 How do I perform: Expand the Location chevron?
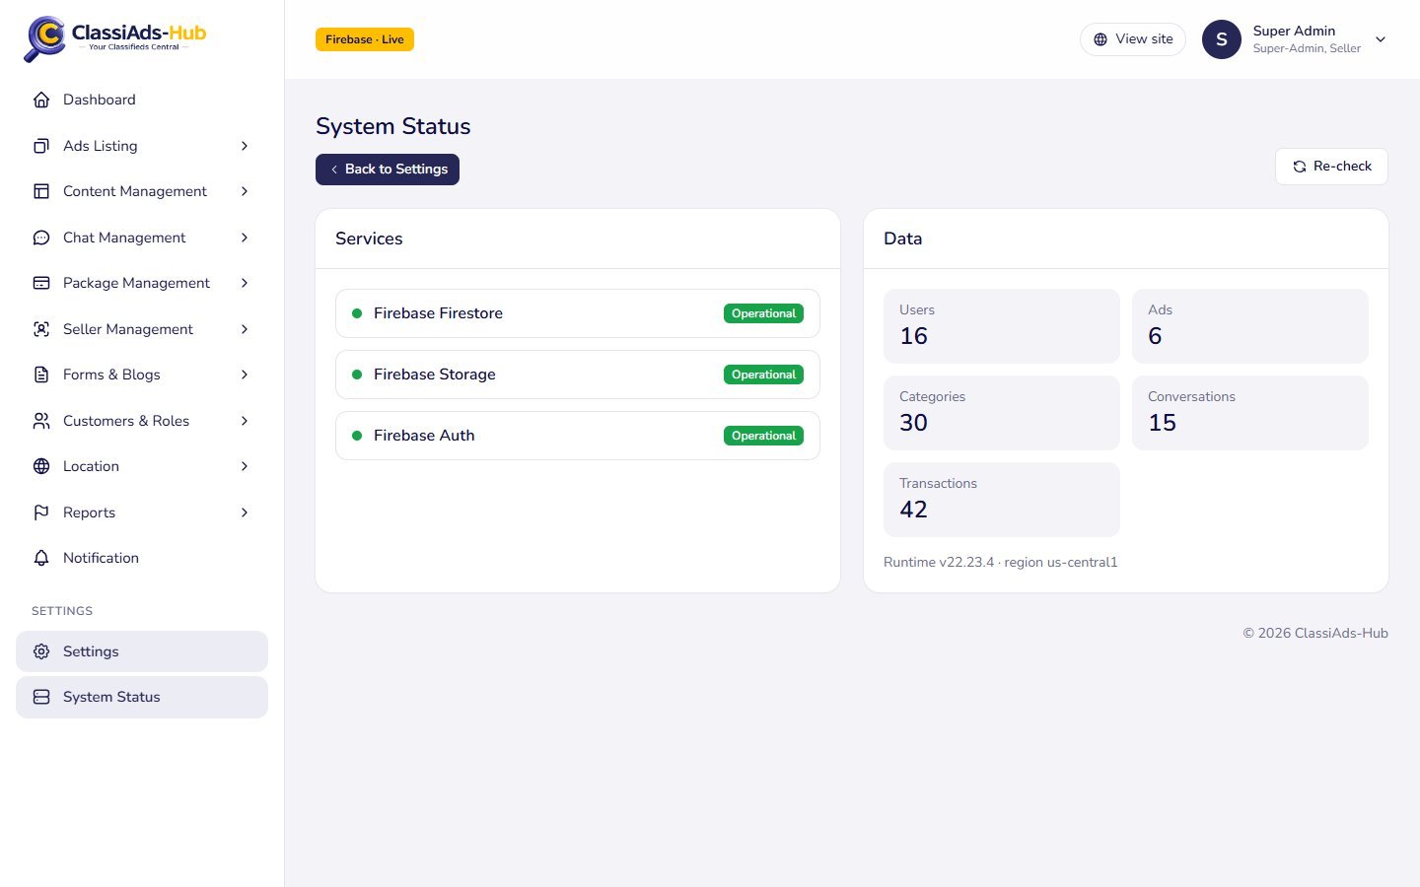click(x=245, y=466)
